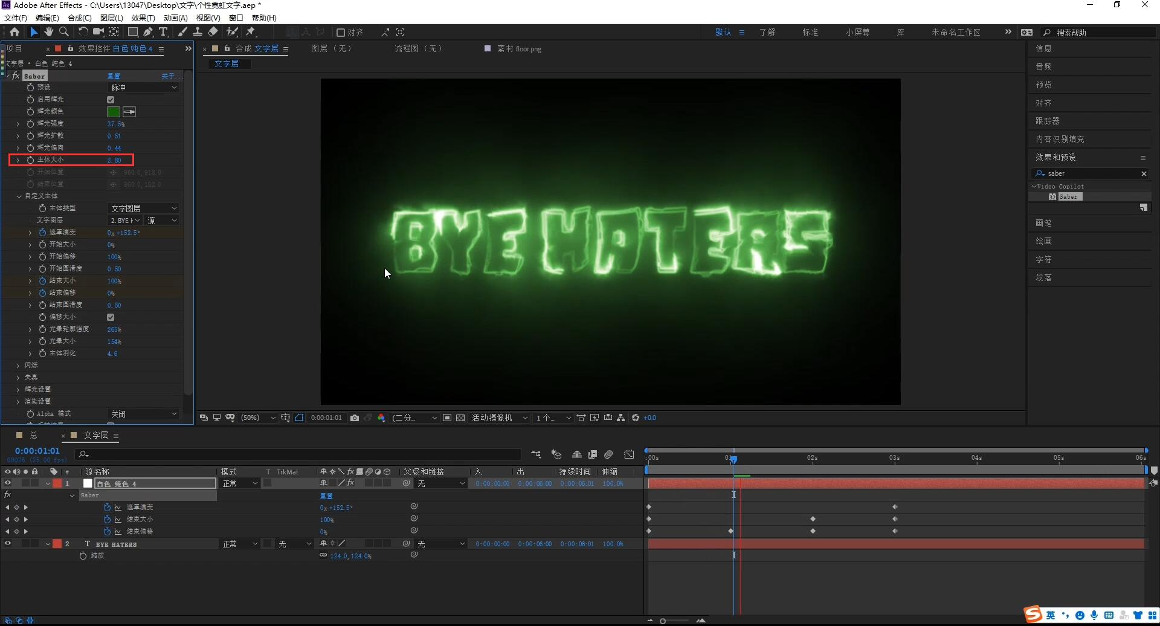Hide layer 1 白色 纯色 4 with its eye icon

pos(8,483)
